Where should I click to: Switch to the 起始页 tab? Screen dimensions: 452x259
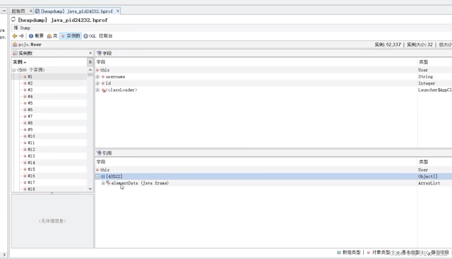click(x=18, y=11)
